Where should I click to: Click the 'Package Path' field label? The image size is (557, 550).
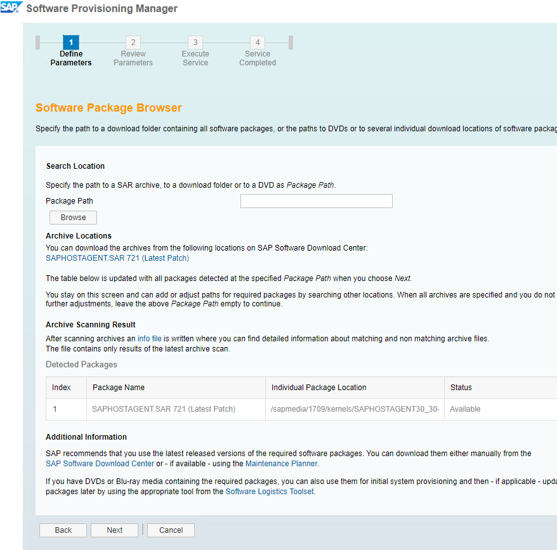69,201
